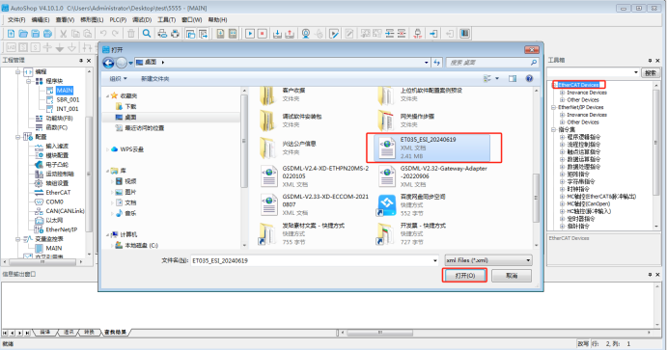Select MC轴控(CanOpen) in toolbox

(588, 203)
